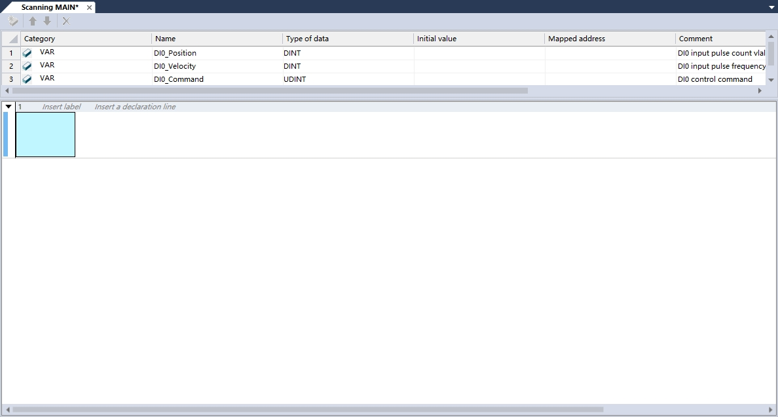778x417 pixels.
Task: Click the add variable toolbar icon
Action: click(13, 22)
